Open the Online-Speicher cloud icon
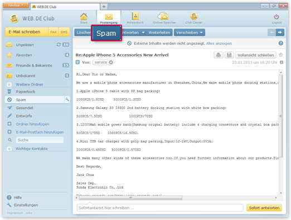Image resolution: width=291 pixels, height=220 pixels. click(x=164, y=18)
